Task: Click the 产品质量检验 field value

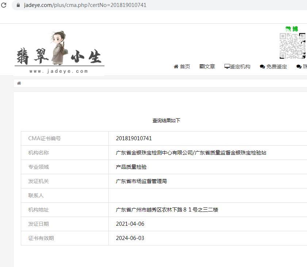Action: point(131,167)
